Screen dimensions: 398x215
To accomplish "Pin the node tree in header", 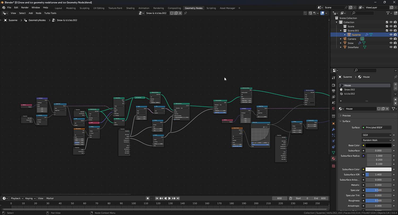I will [185, 13].
